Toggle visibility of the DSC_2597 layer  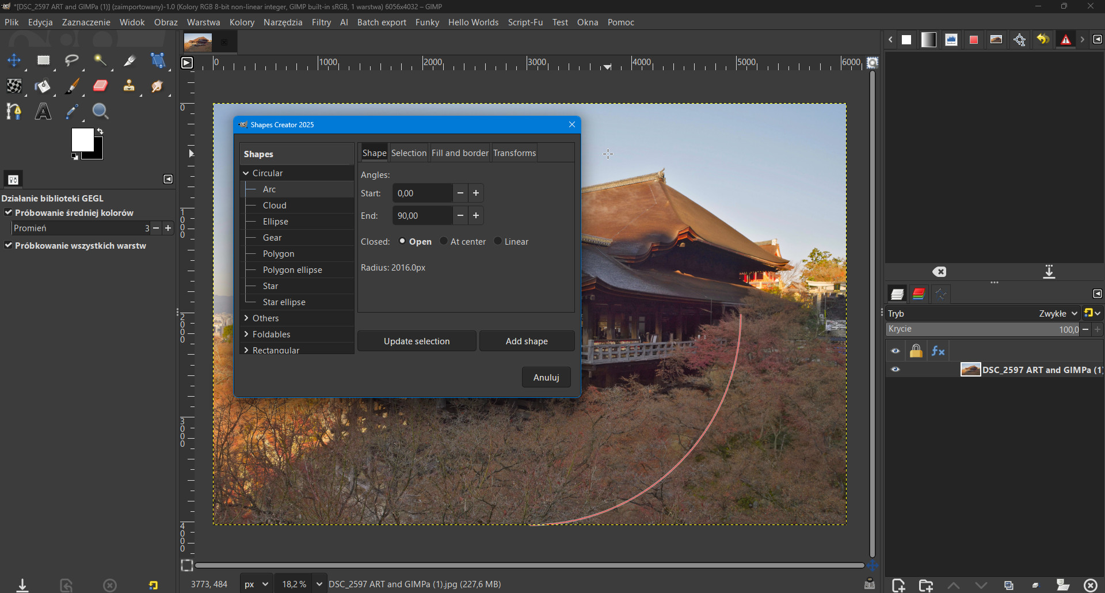coord(896,370)
